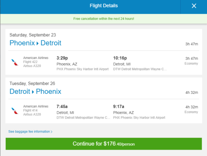Click the 10:16p arrival time

click(120, 58)
